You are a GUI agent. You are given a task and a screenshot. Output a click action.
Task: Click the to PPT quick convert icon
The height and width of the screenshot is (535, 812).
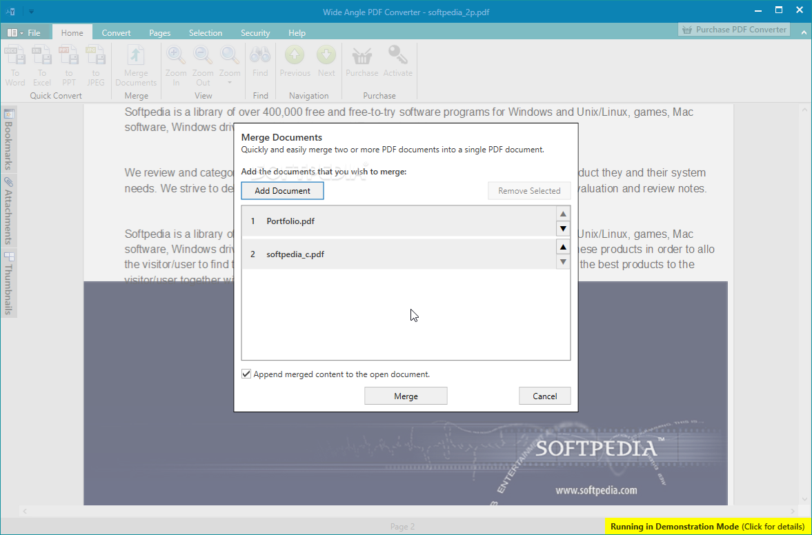click(x=69, y=65)
